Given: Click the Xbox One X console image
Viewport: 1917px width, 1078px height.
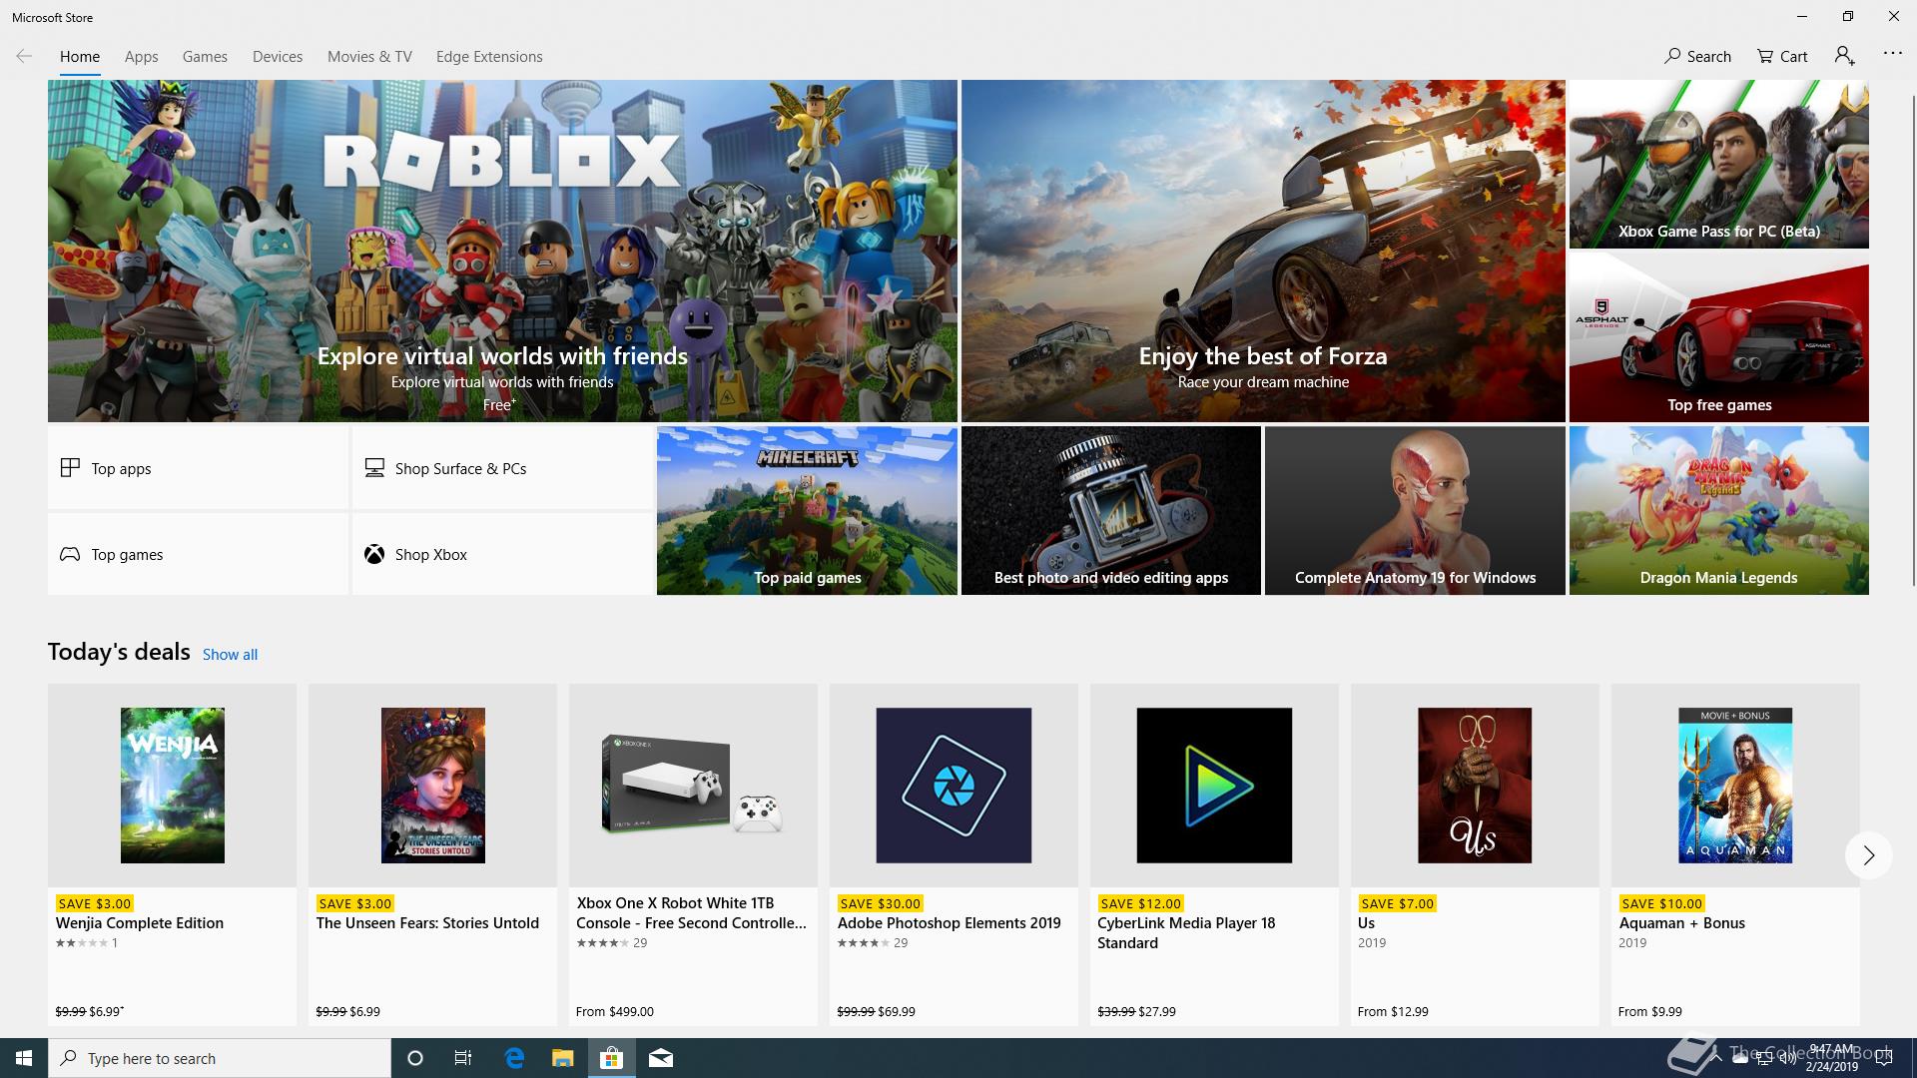Looking at the screenshot, I should pyautogui.click(x=693, y=786).
